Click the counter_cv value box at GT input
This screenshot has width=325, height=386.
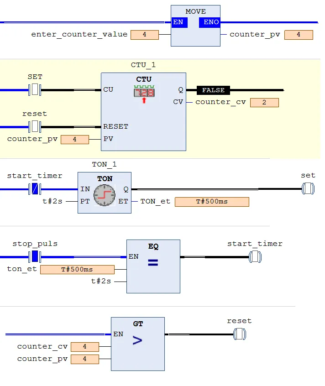pyautogui.click(x=85, y=347)
